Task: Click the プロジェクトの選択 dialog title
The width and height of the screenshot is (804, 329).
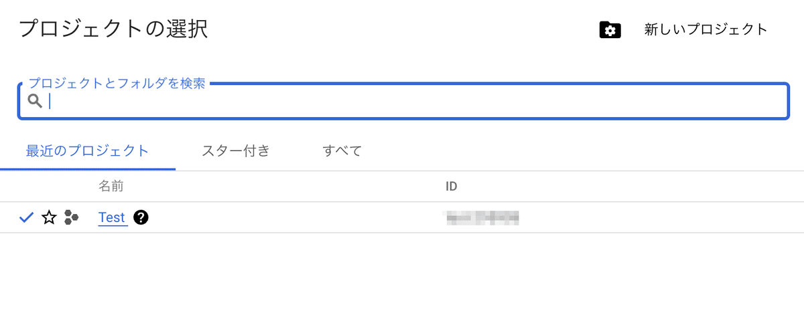Action: click(113, 29)
